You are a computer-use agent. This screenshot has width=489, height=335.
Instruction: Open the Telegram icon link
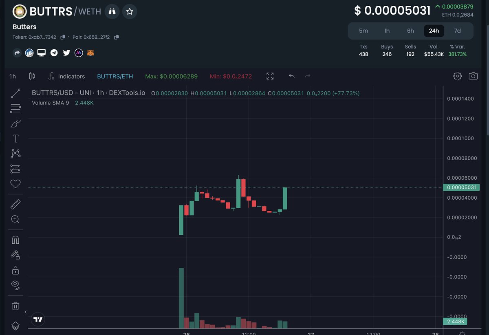tap(54, 53)
